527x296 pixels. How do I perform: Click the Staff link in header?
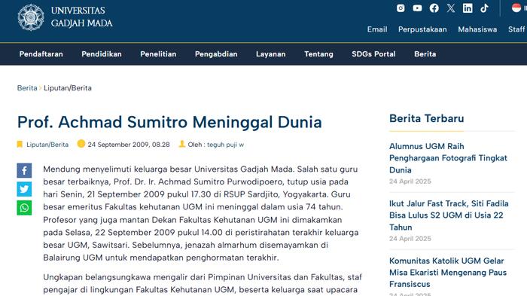point(516,29)
